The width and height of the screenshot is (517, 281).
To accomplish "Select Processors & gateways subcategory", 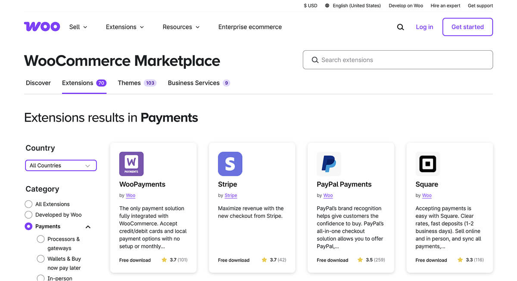I will [40, 239].
